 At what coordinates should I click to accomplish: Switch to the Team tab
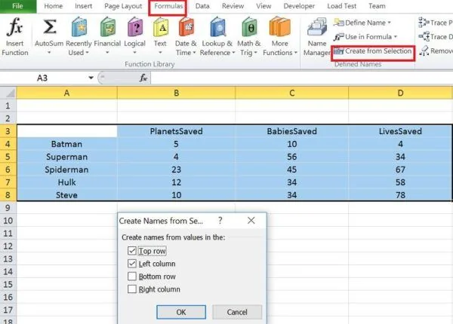click(x=377, y=6)
